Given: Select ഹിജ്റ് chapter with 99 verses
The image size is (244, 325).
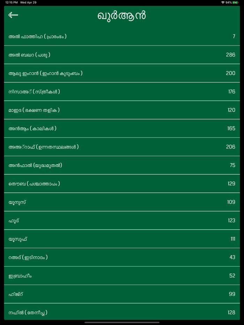Looking at the screenshot, I should tap(122, 294).
